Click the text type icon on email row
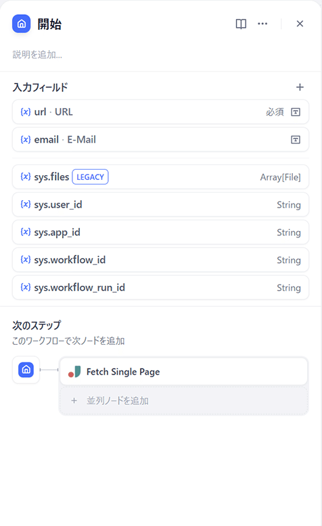The height and width of the screenshot is (526, 322). [296, 139]
